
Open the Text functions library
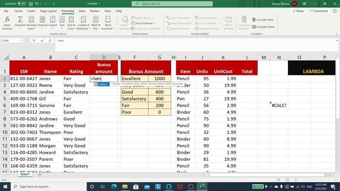[62, 23]
